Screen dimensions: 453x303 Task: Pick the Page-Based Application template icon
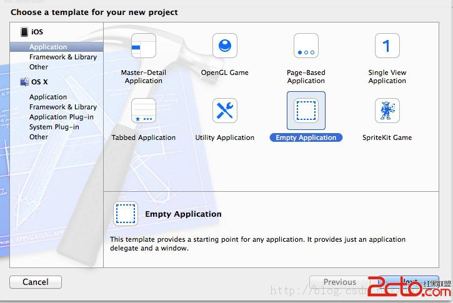pyautogui.click(x=306, y=46)
